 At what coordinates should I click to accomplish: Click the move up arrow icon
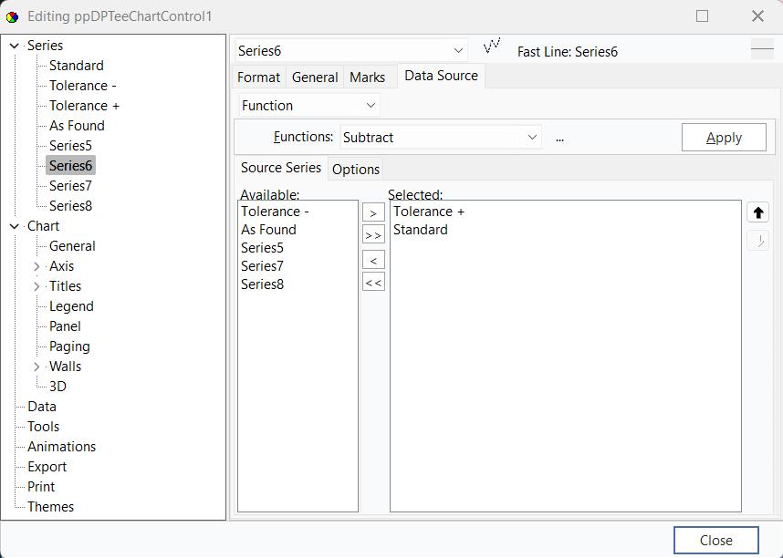point(757,212)
